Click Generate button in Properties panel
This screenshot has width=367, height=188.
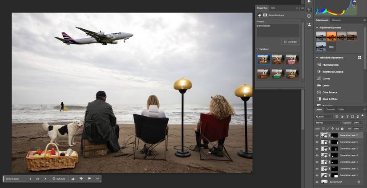click(x=290, y=42)
